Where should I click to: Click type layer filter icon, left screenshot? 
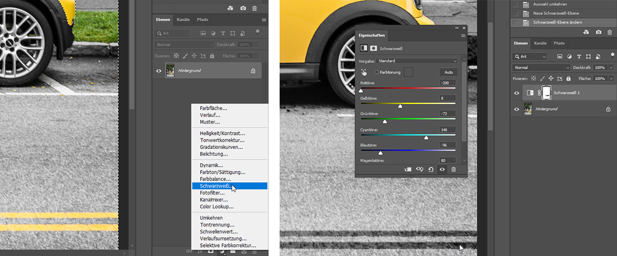(x=223, y=34)
